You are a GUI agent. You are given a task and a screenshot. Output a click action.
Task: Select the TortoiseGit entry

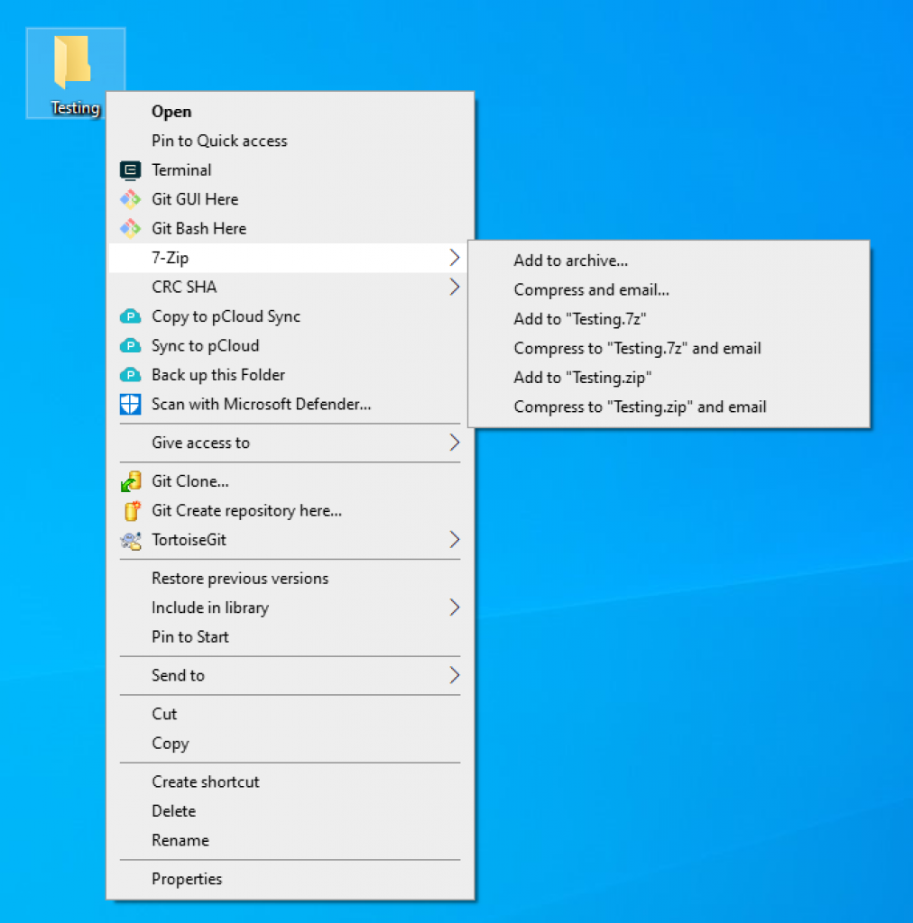coord(290,540)
